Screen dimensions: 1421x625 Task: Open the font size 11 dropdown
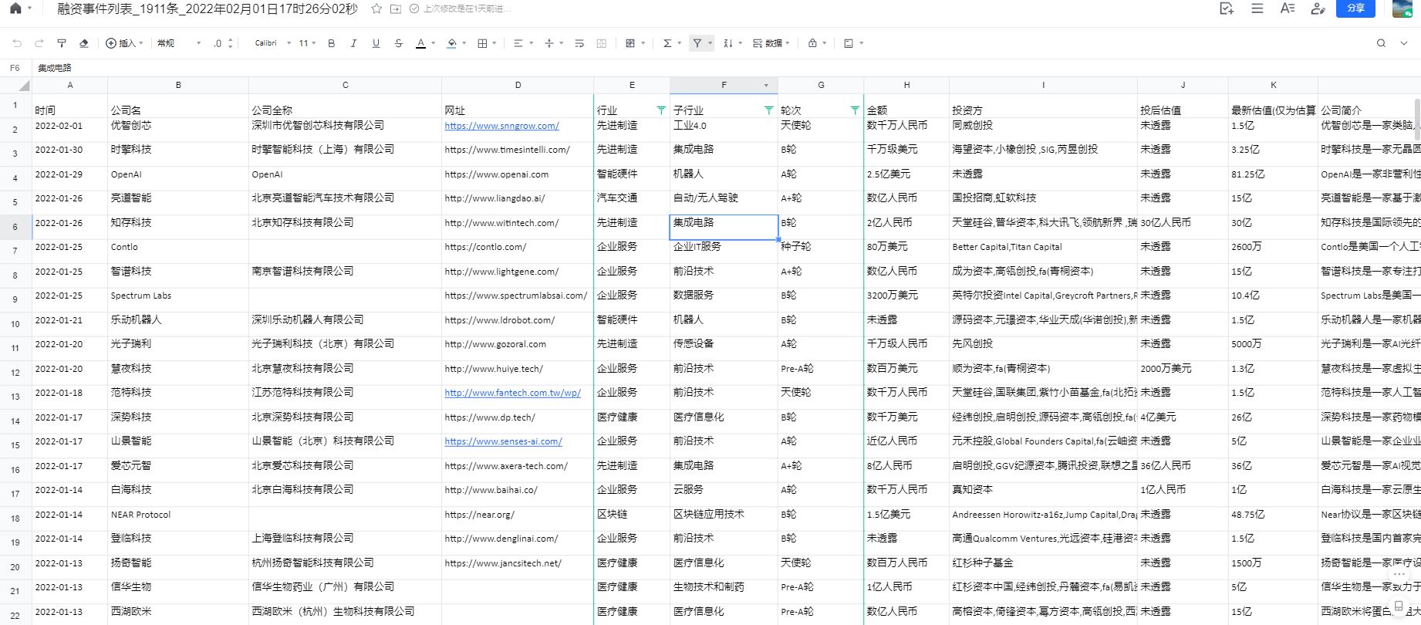[x=308, y=43]
